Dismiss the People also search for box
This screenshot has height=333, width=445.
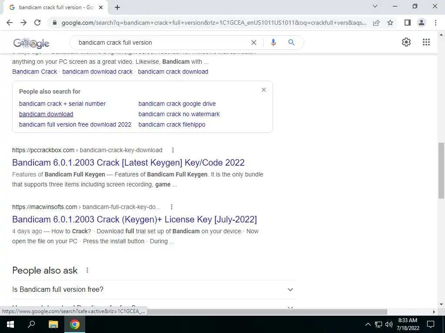click(x=264, y=90)
